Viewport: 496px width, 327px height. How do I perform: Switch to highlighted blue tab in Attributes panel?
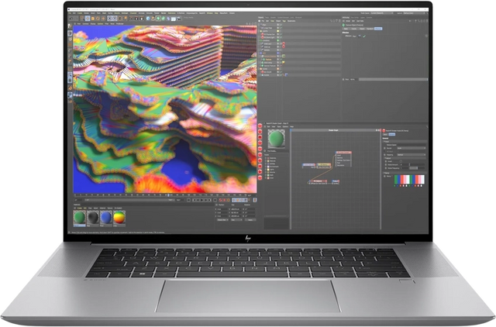(379, 28)
